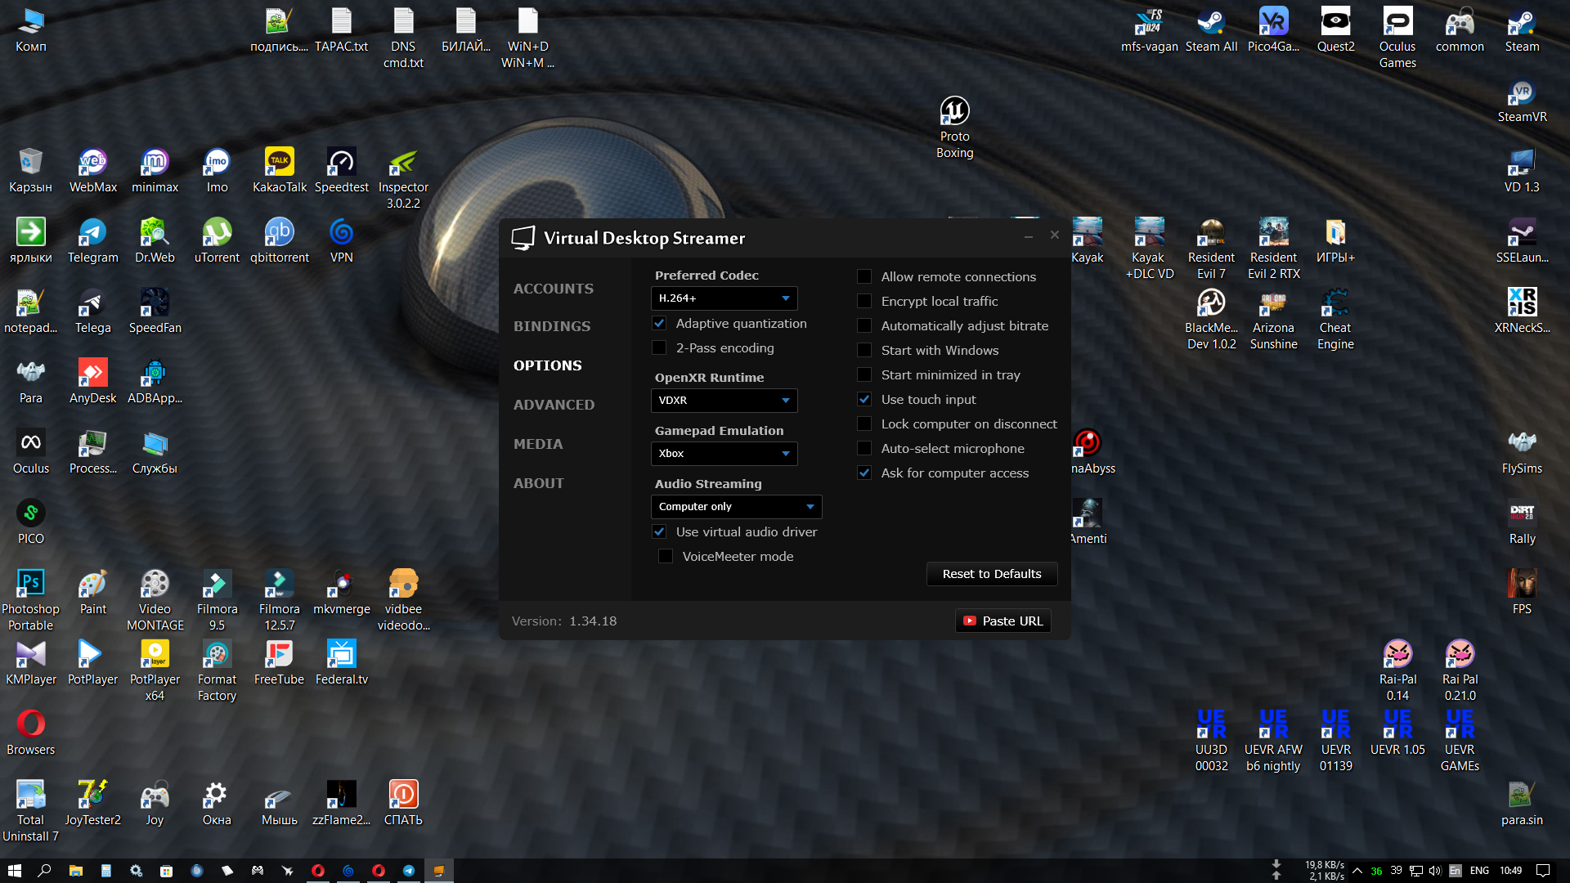1570x883 pixels.
Task: Open the Cheat Engine desktop shortcut
Action: coord(1335,319)
